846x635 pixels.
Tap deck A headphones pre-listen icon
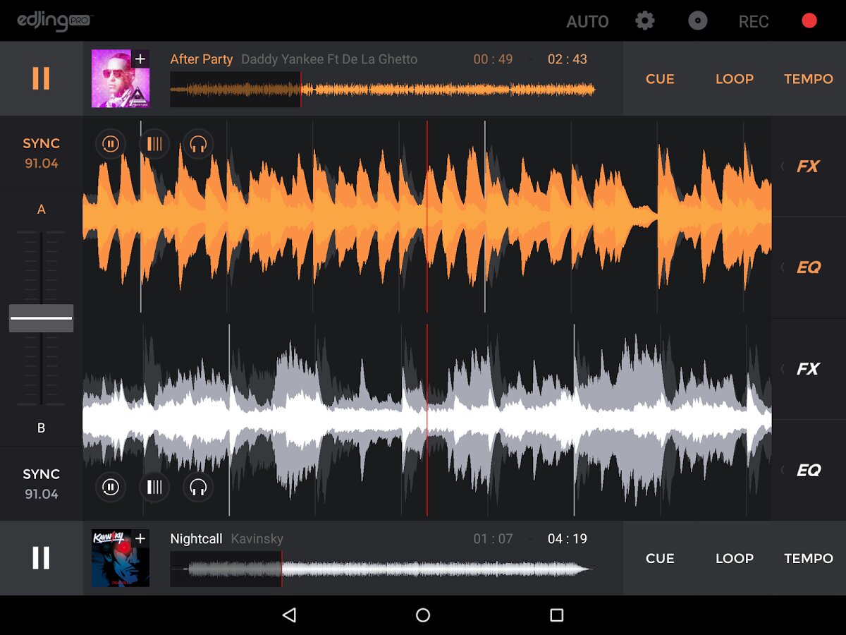198,145
